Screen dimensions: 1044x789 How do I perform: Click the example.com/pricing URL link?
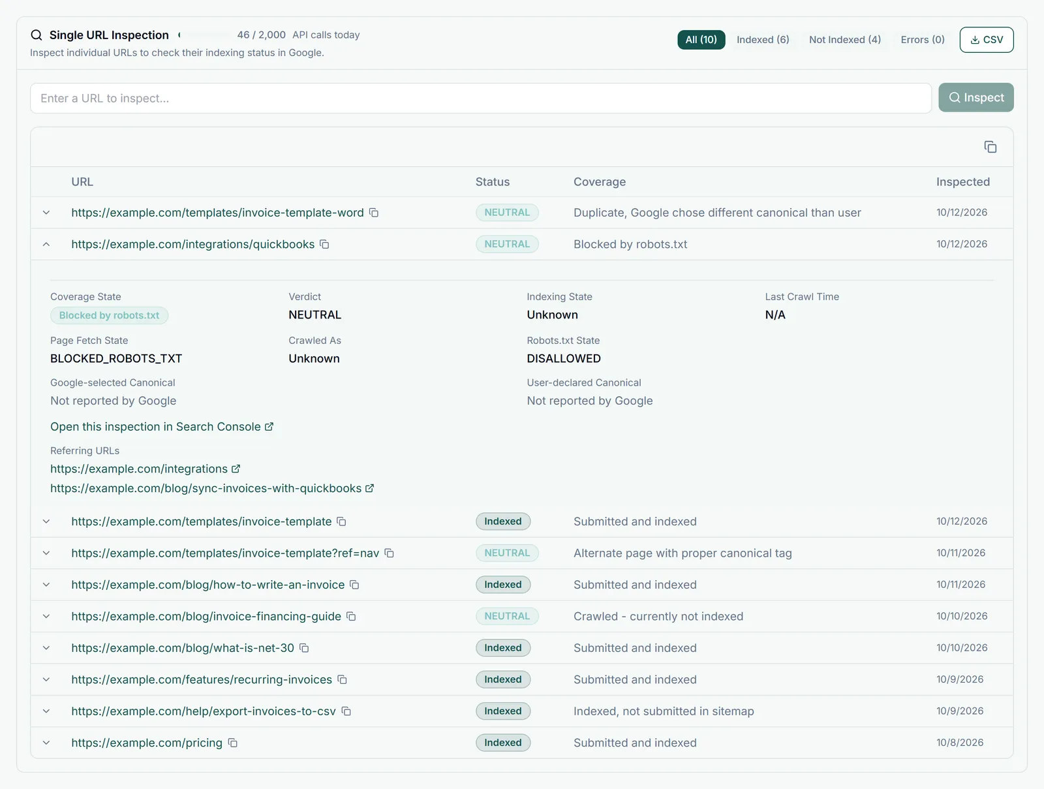point(147,743)
